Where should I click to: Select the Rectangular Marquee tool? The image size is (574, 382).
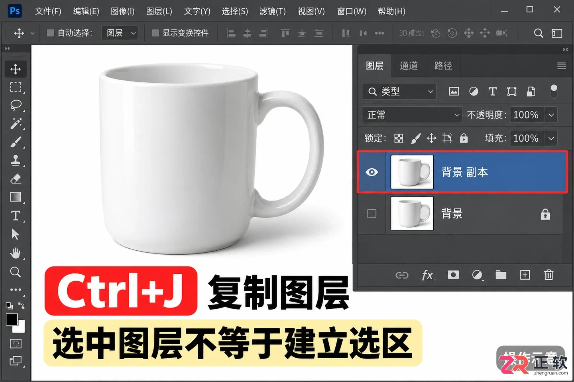point(16,87)
